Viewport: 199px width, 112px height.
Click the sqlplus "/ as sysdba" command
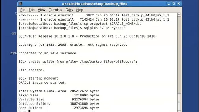(104, 28)
